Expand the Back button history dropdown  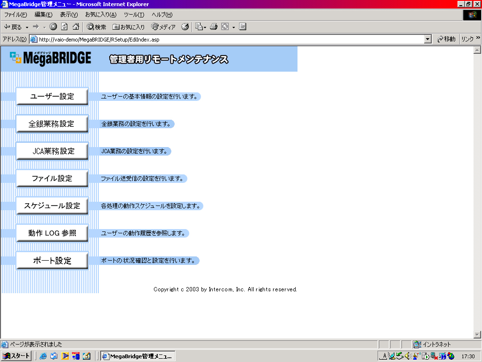click(27, 27)
